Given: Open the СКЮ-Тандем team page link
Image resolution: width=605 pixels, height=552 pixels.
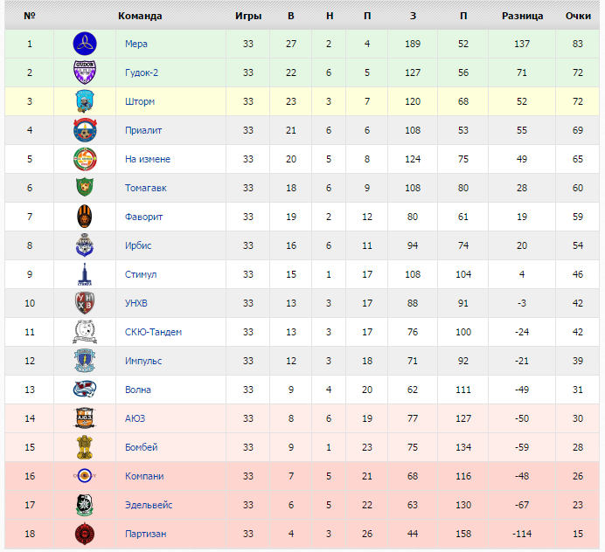Looking at the screenshot, I should point(153,332).
